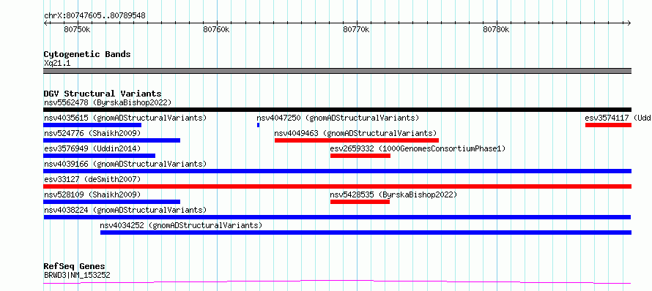Select the nsv5562478 (ByrskaBishop2022) label
The width and height of the screenshot is (652, 291).
pos(108,102)
